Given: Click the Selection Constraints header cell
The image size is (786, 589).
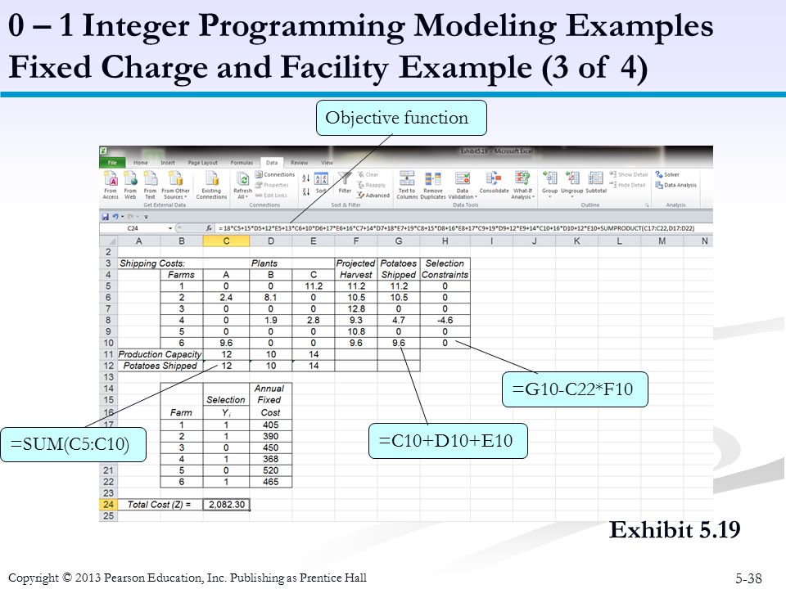Looking at the screenshot, I should pos(445,269).
